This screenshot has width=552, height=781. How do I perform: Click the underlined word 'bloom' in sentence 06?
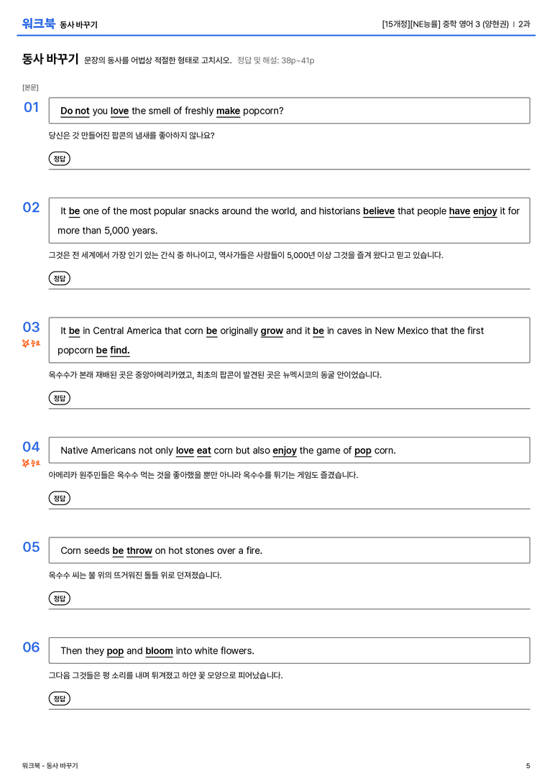coord(159,651)
